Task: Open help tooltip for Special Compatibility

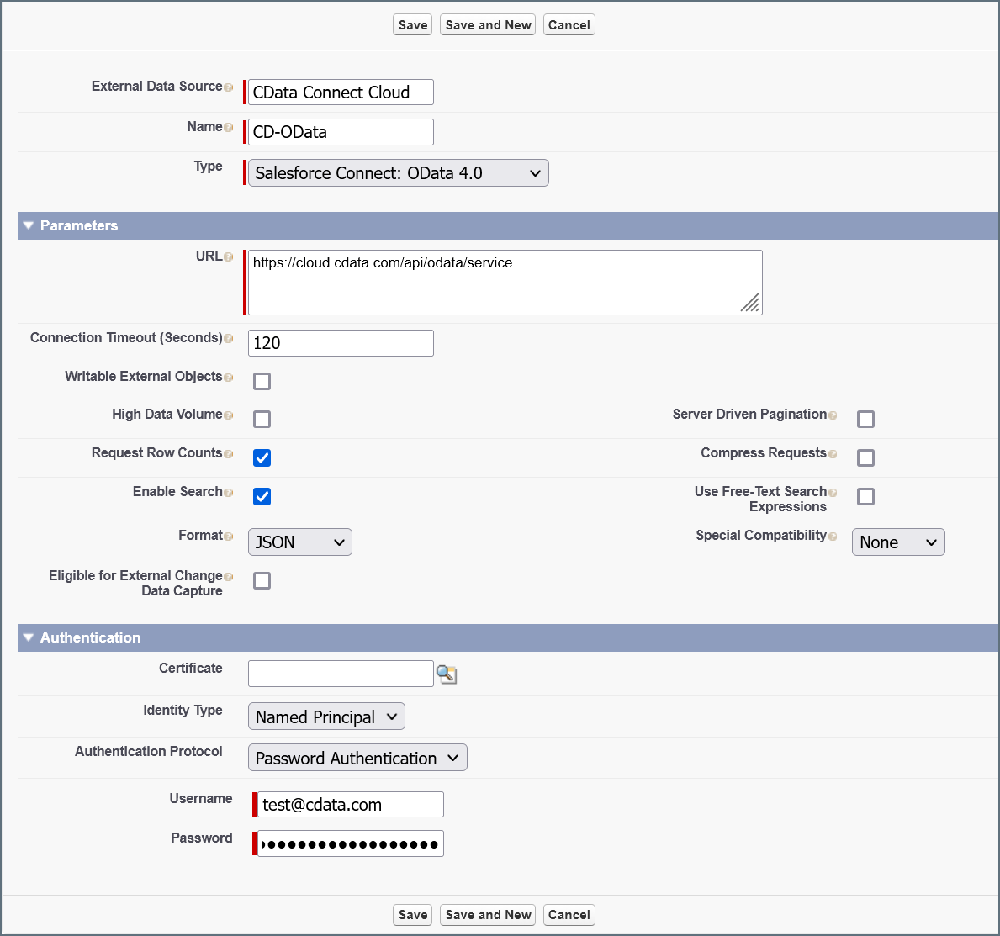Action: 833,536
